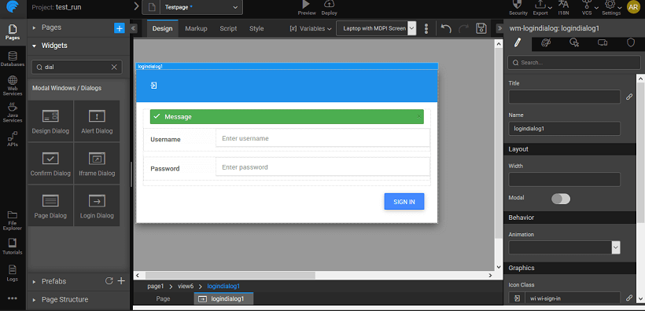Redo the last change

tap(463, 28)
